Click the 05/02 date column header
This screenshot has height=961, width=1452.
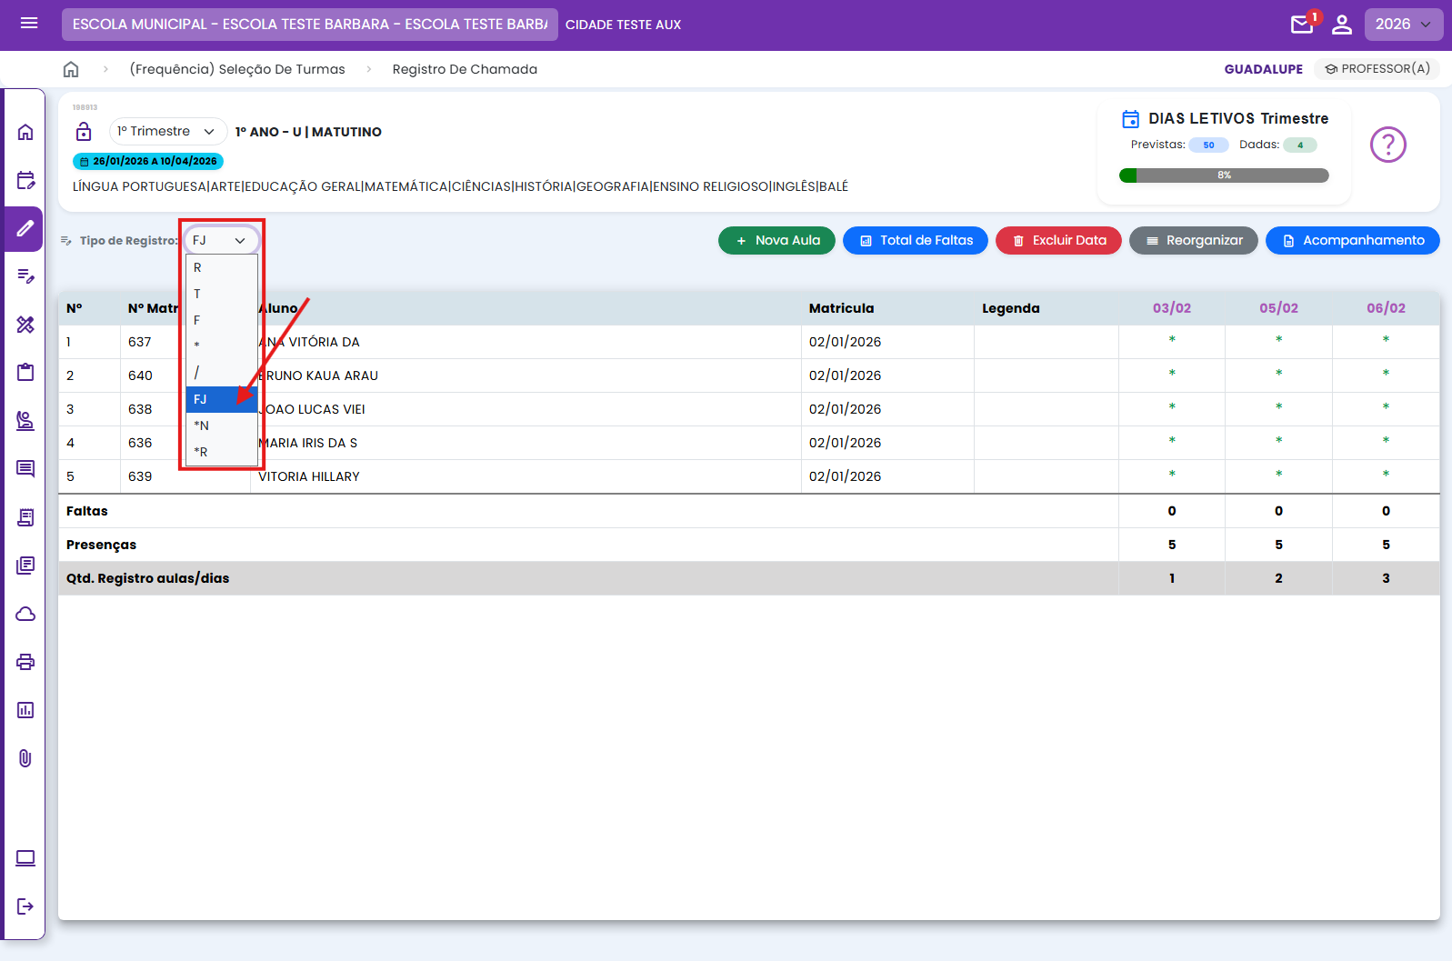[1278, 308]
